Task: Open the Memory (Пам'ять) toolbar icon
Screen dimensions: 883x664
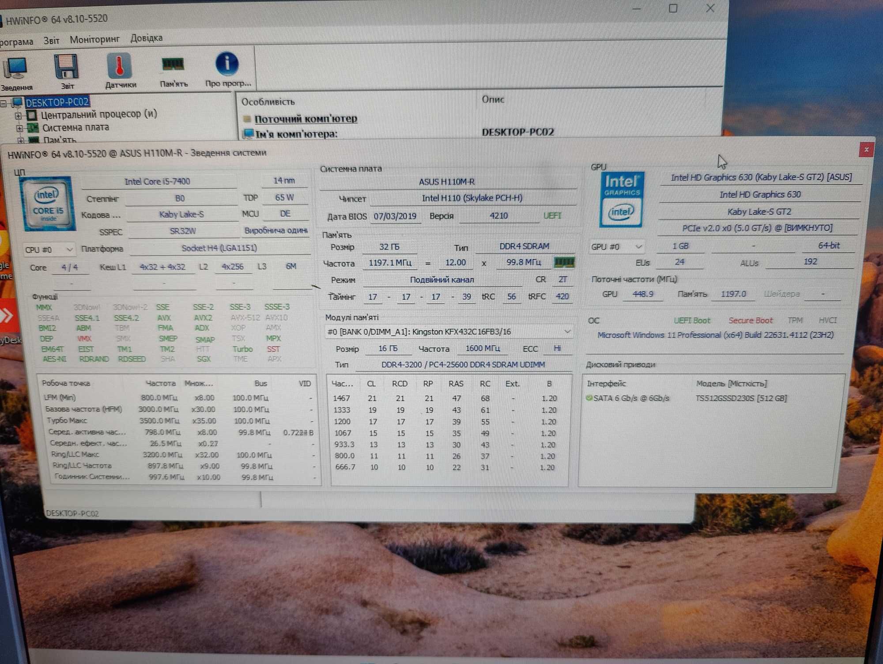Action: (x=173, y=64)
